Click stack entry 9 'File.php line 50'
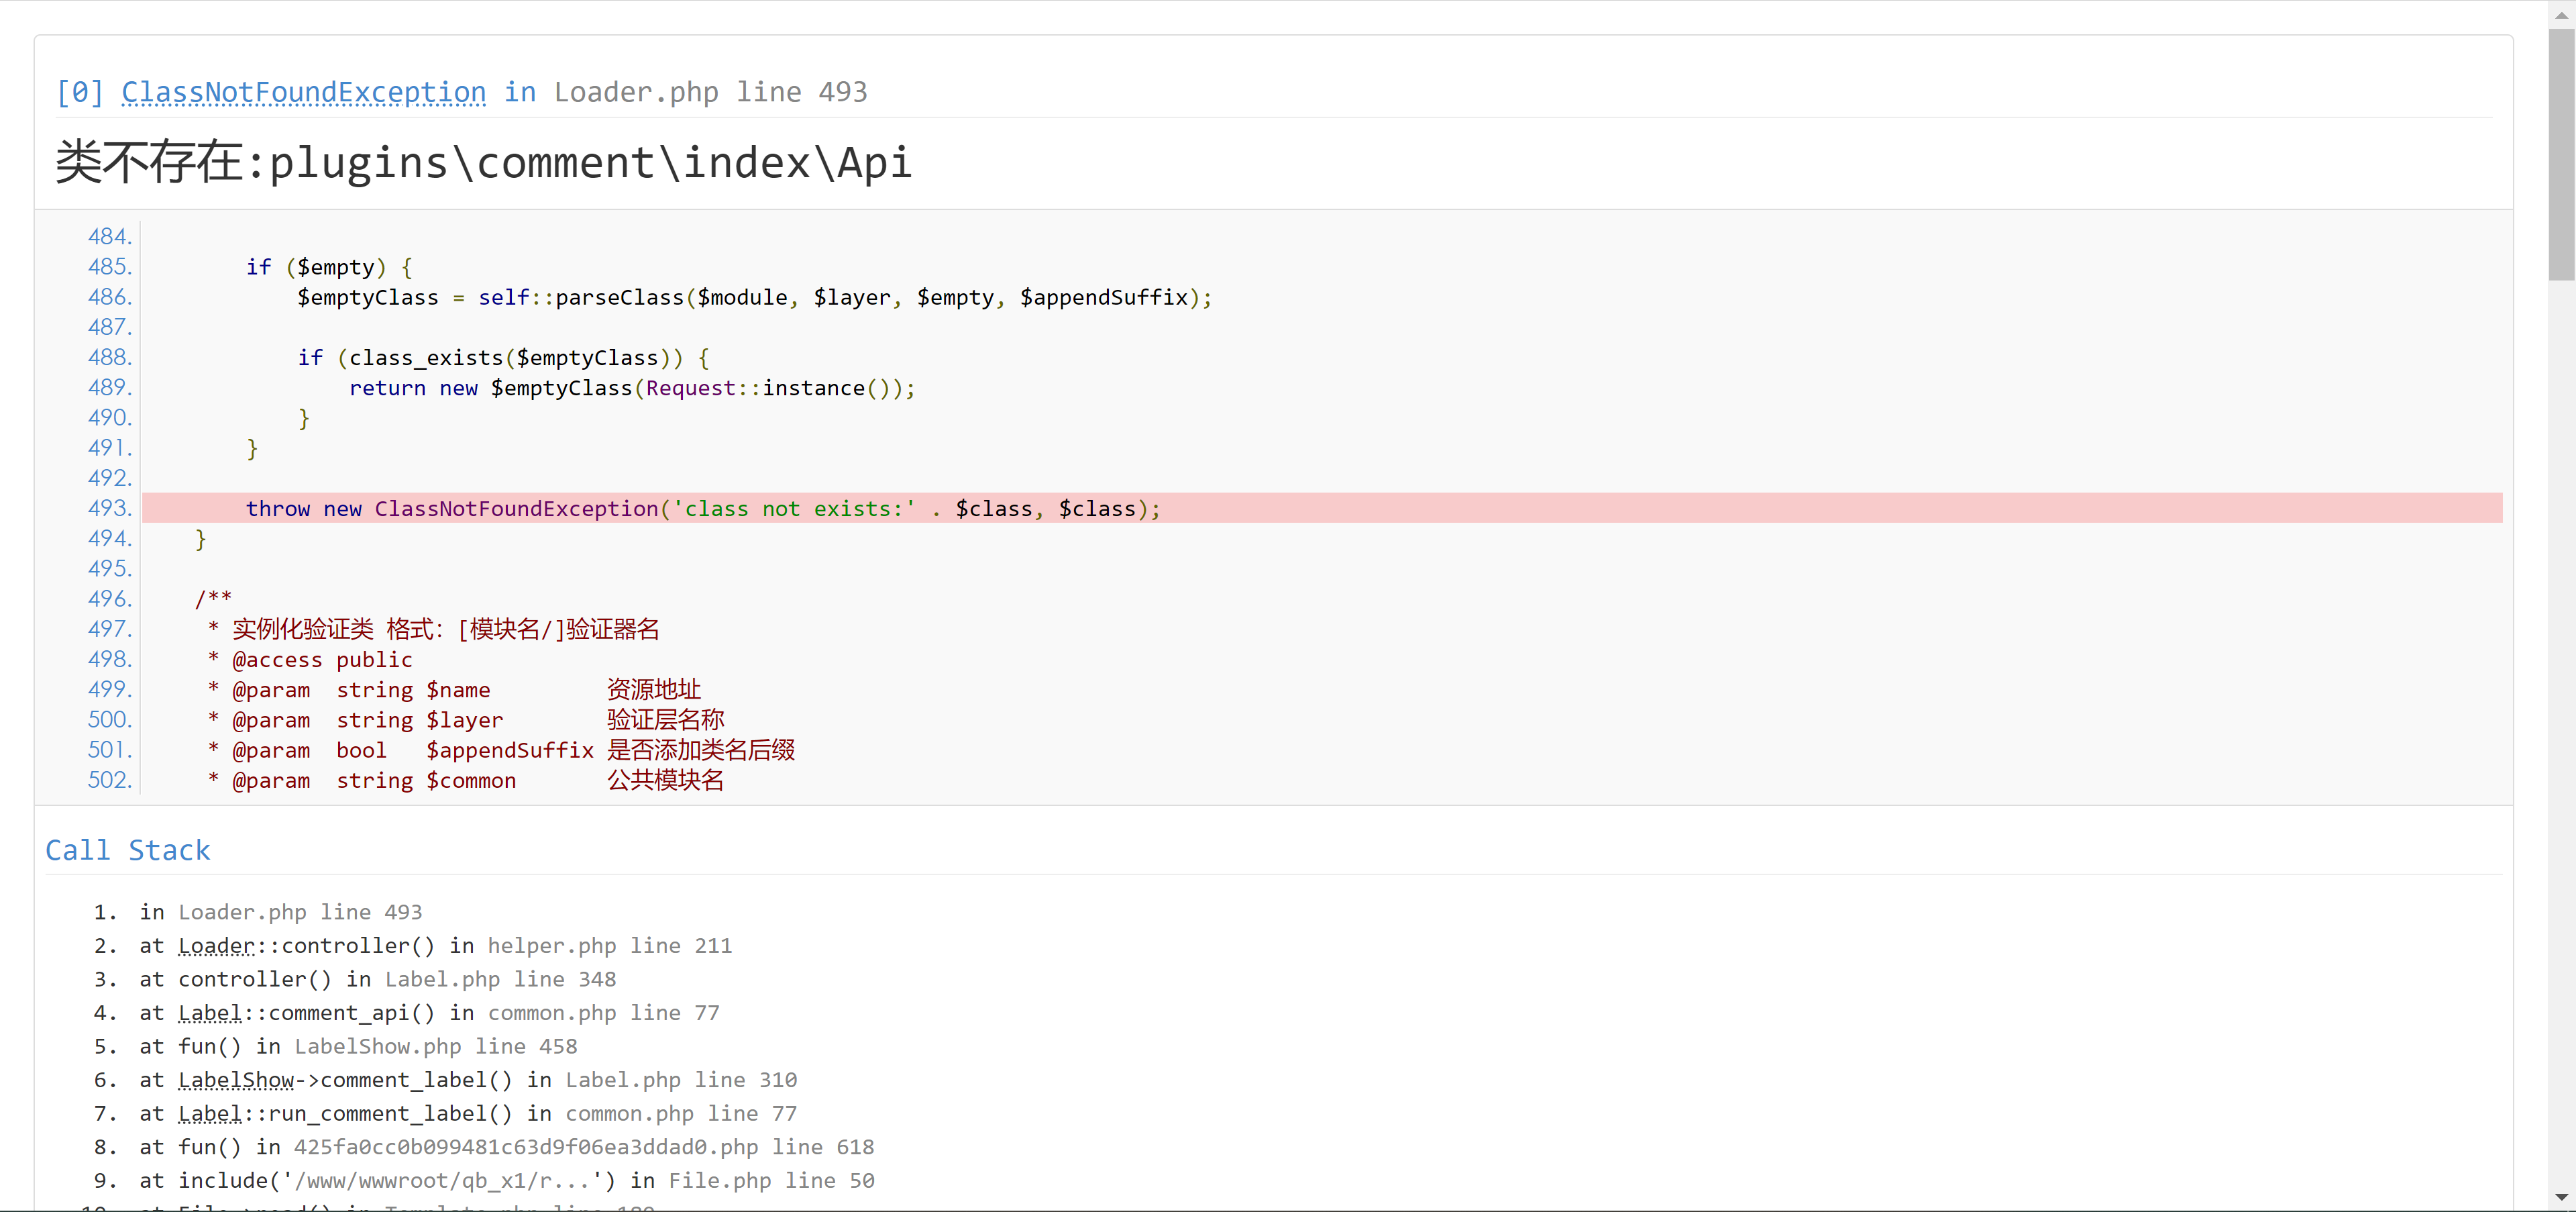2576x1212 pixels. 772,1181
